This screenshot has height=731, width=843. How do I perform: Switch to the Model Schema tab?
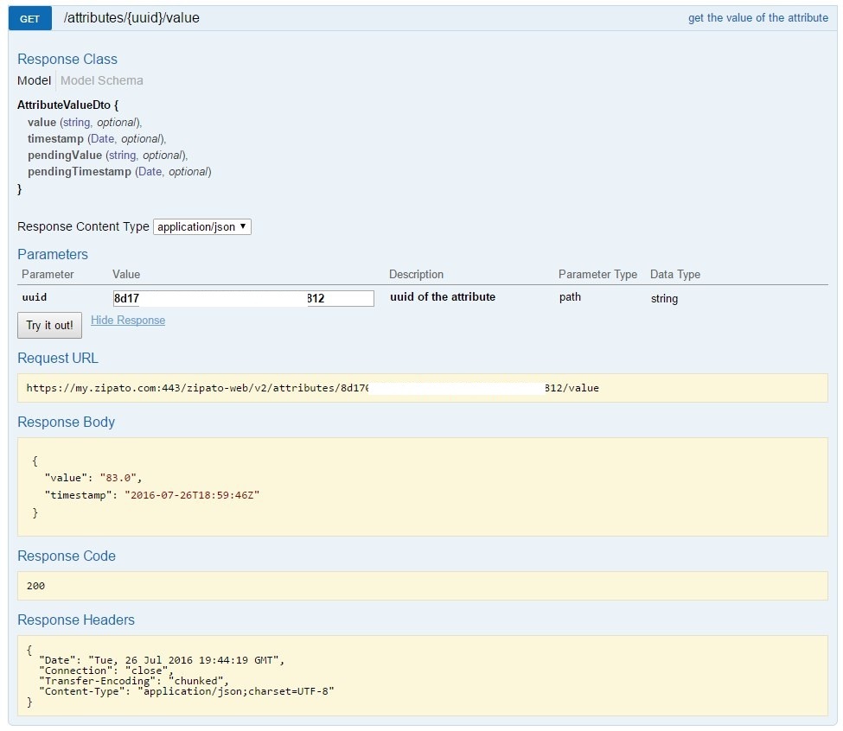[102, 80]
